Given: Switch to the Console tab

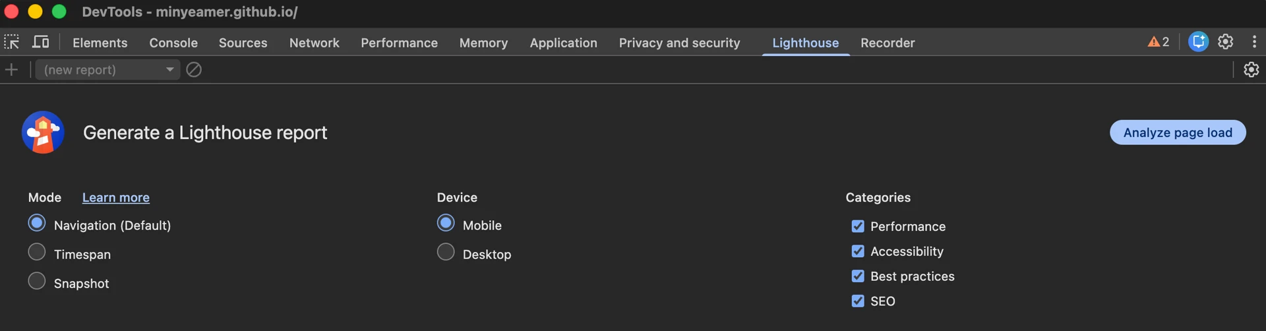Looking at the screenshot, I should click(x=173, y=43).
